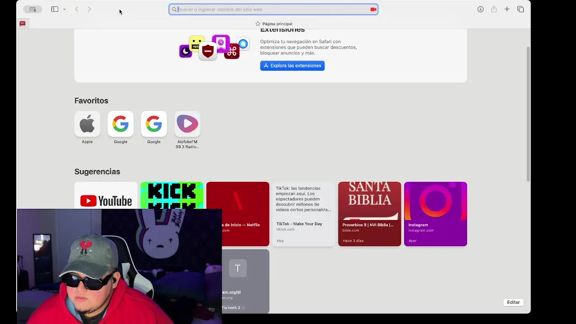Open AlofokeFM 99.3 Radio favorite

(x=187, y=124)
